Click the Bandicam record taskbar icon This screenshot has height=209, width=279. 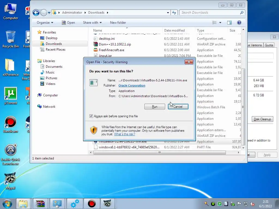click(x=92, y=204)
